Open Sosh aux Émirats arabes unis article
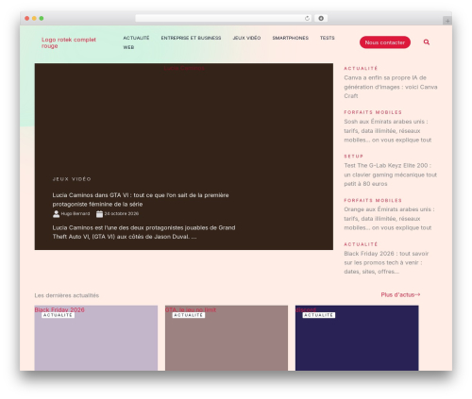472x399 pixels. [388, 130]
